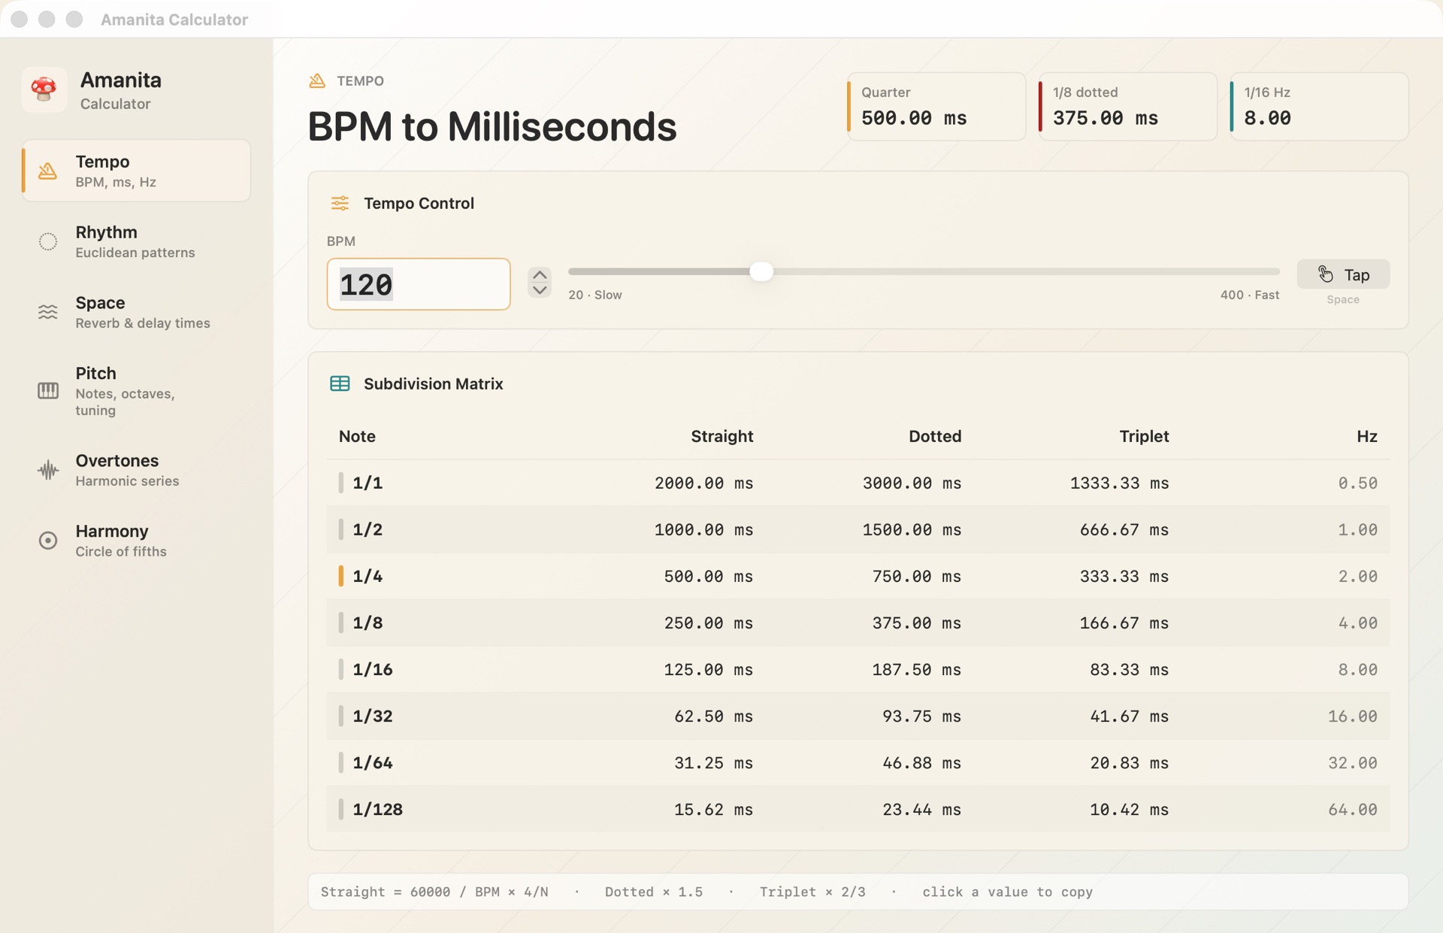1443x933 pixels.
Task: Copy the 1/16 straight value 125.00 ms
Action: 709,670
